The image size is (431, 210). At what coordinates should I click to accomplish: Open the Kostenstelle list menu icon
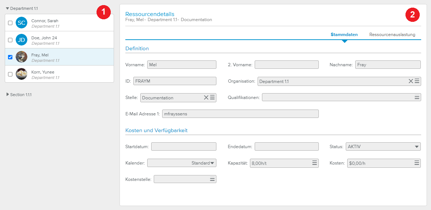click(x=212, y=179)
